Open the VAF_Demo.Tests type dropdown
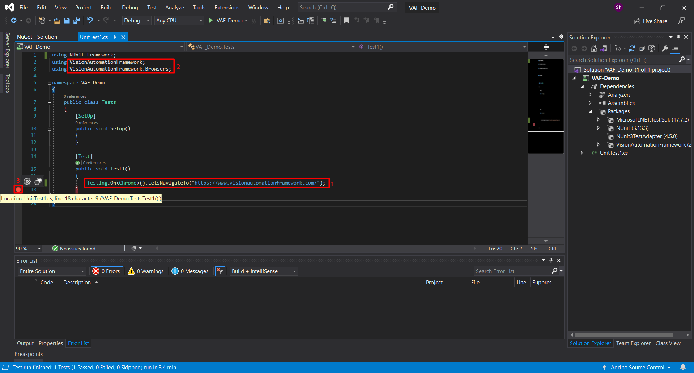 [x=271, y=47]
